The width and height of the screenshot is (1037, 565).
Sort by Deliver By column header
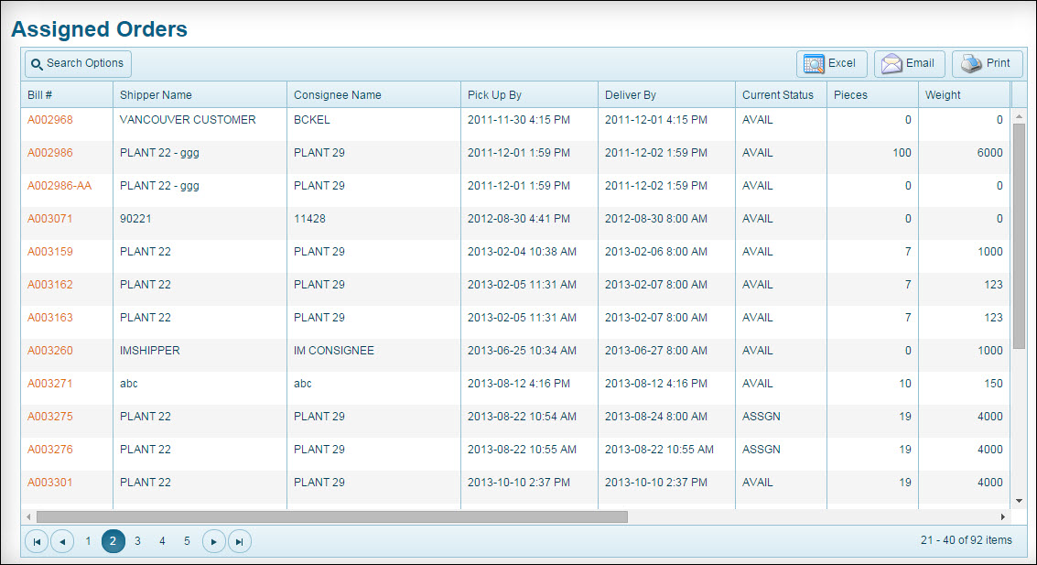coord(666,94)
